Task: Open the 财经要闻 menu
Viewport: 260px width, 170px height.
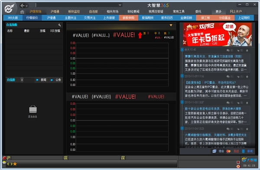Action: point(133,11)
